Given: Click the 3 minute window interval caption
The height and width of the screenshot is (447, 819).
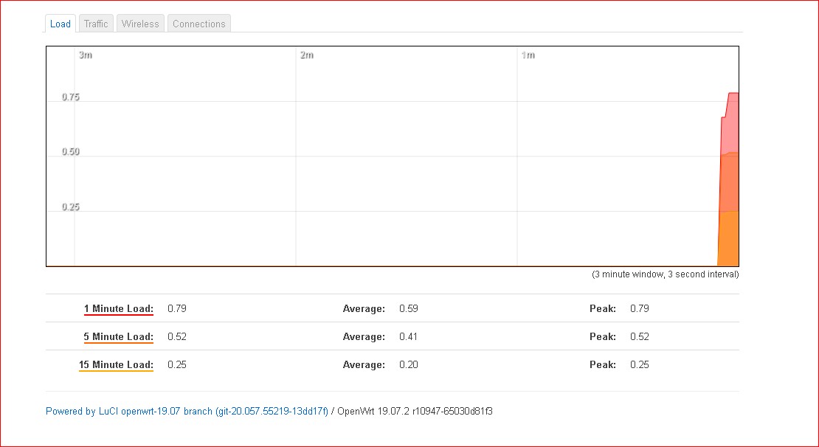Looking at the screenshot, I should tap(665, 274).
